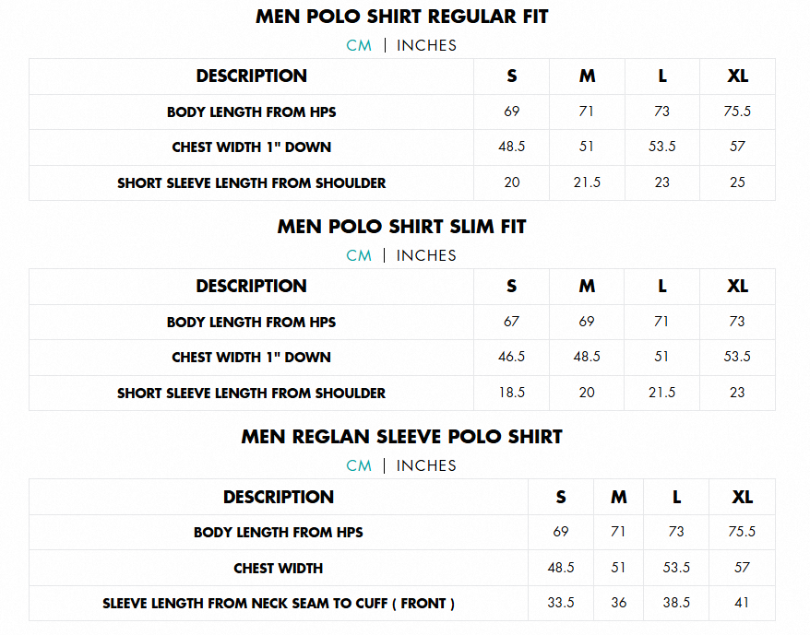This screenshot has height=635, width=810.
Task: Switch Regular Fit table to INCHES
Action: pos(426,45)
